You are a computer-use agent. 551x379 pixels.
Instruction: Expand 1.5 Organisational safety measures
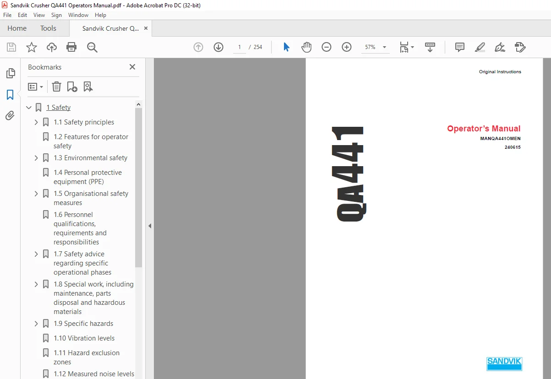point(36,194)
